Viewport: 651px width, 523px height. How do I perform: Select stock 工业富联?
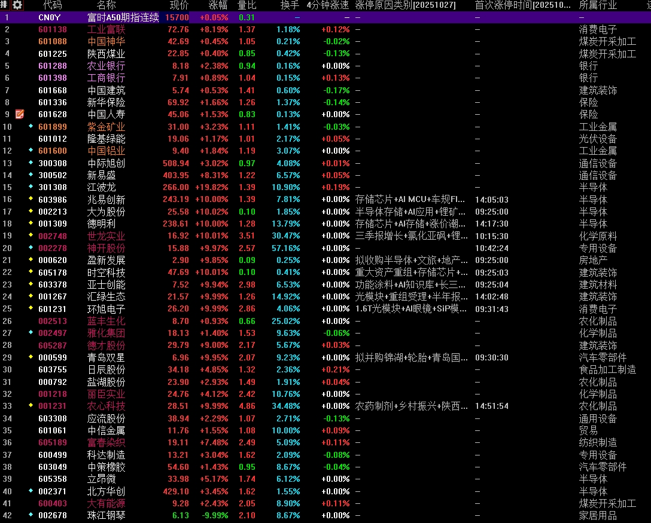tap(107, 29)
